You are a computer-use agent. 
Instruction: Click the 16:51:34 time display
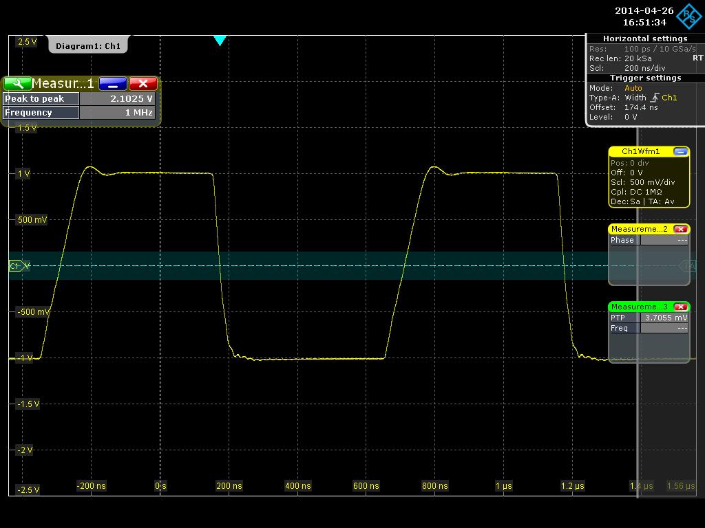[x=644, y=22]
